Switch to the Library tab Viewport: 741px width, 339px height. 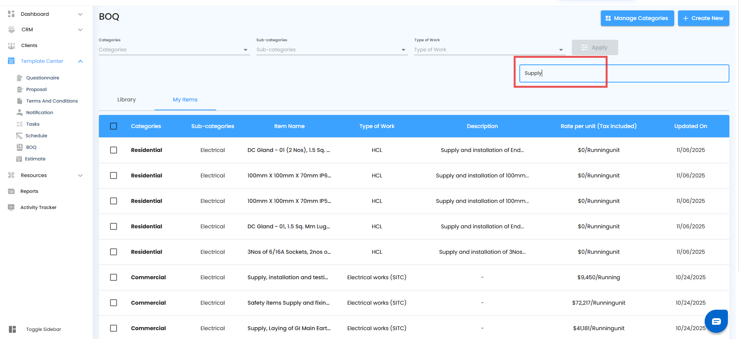[127, 100]
